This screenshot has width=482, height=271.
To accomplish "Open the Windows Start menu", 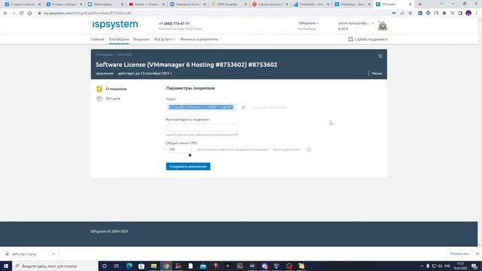I will click(6, 266).
